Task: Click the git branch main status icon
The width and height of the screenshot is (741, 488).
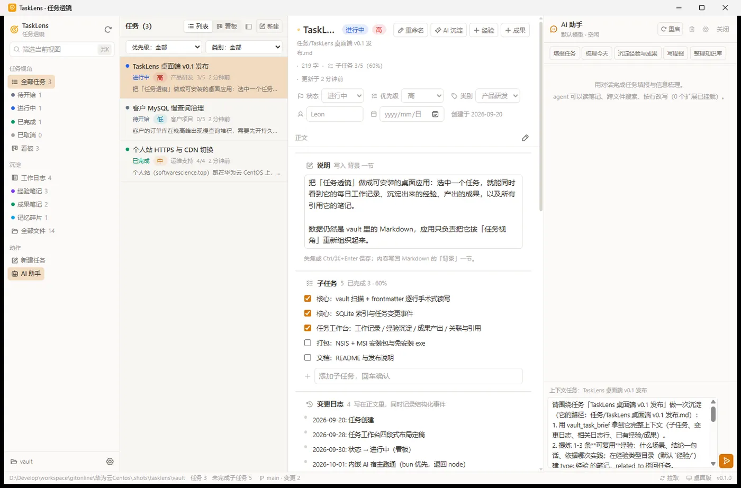Action: (262, 478)
